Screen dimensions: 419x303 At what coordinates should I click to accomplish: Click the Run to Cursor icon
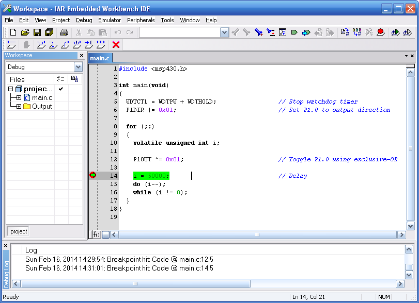[89, 45]
